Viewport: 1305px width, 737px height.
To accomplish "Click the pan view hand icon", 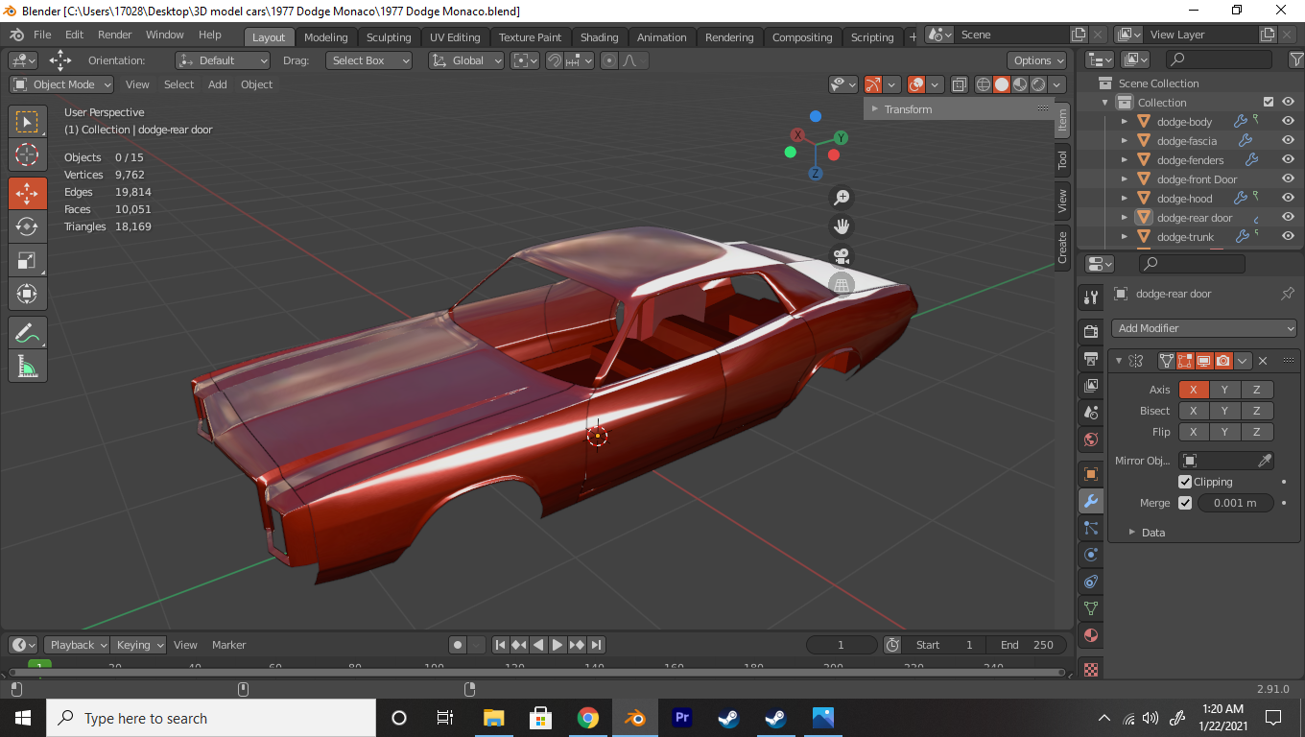I will tap(842, 226).
